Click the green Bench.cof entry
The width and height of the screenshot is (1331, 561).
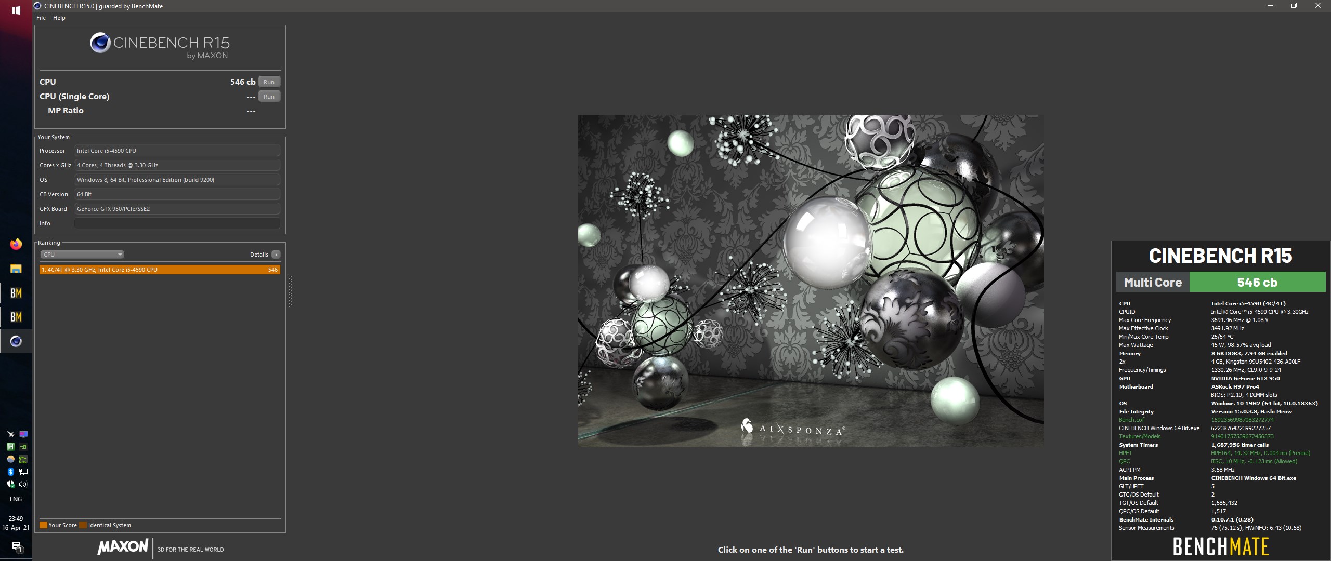(x=1132, y=420)
